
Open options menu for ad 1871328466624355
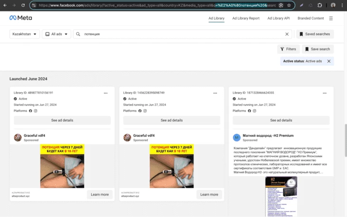325,93
